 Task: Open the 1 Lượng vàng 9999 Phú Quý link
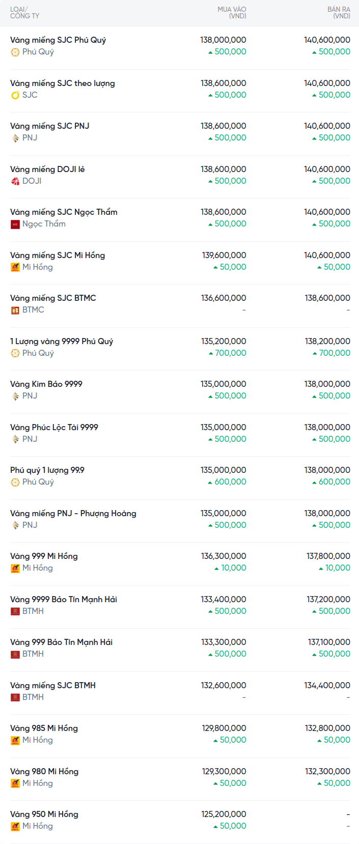[62, 342]
